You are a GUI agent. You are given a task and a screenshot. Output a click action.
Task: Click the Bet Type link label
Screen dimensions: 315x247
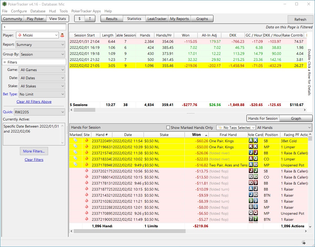click(x=10, y=94)
